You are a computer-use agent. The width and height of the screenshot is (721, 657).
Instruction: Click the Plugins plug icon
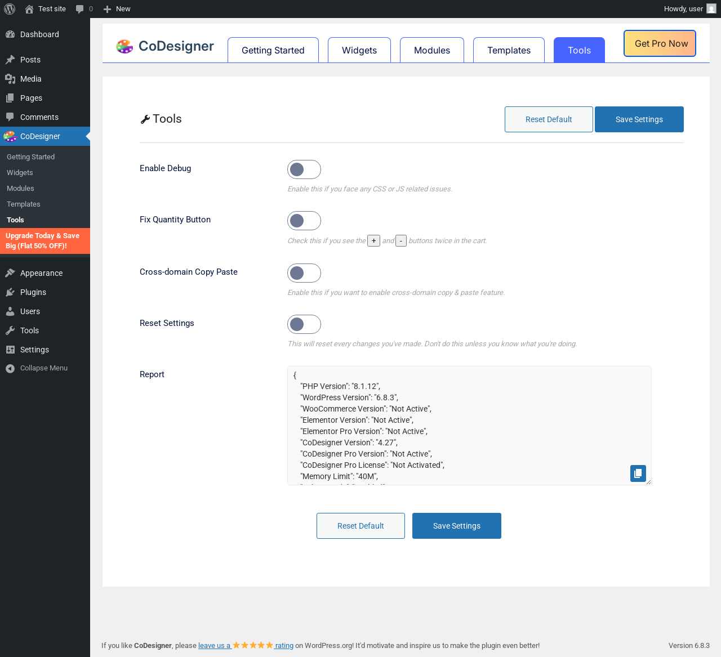(x=10, y=292)
